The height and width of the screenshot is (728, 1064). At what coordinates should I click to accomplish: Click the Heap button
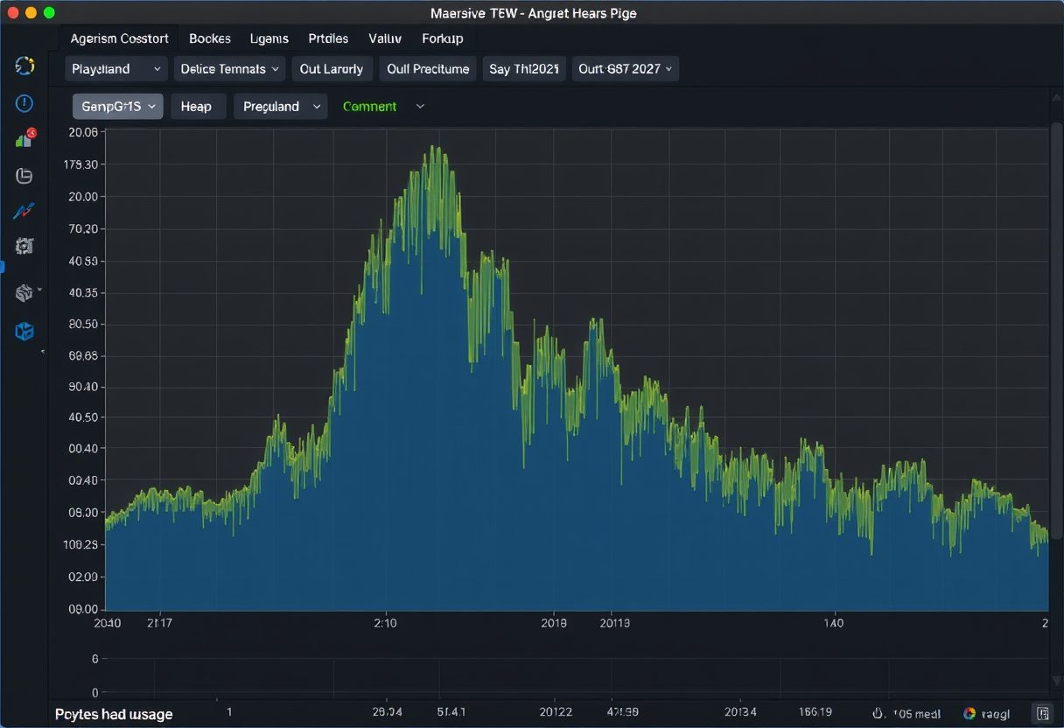196,107
